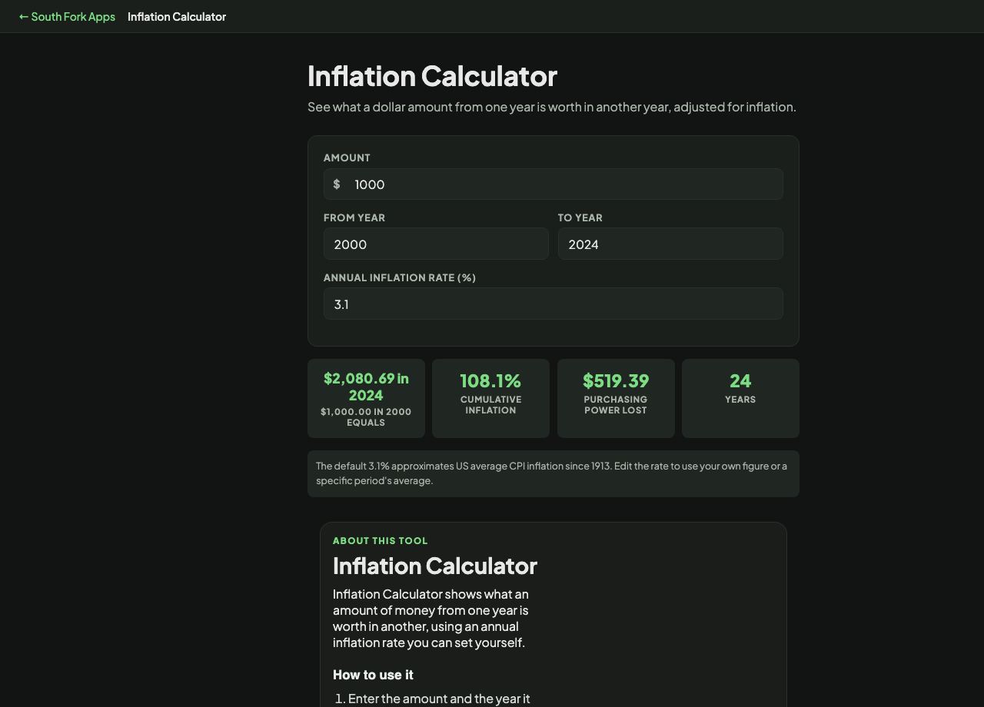This screenshot has width=984, height=707.
Task: Click the To Year field showing 2024
Action: (670, 244)
